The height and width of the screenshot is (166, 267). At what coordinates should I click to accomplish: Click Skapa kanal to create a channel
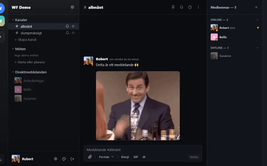pyautogui.click(x=25, y=40)
